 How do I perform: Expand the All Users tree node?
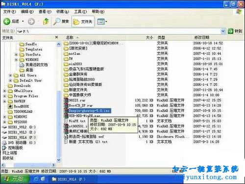click(x=10, y=76)
